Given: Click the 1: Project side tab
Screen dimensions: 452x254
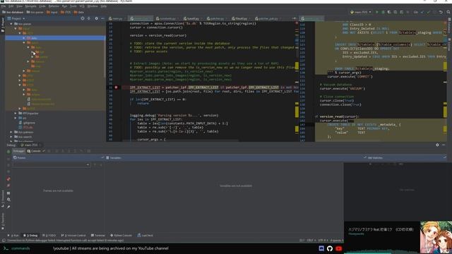Looking at the screenshot, I should point(3,25).
